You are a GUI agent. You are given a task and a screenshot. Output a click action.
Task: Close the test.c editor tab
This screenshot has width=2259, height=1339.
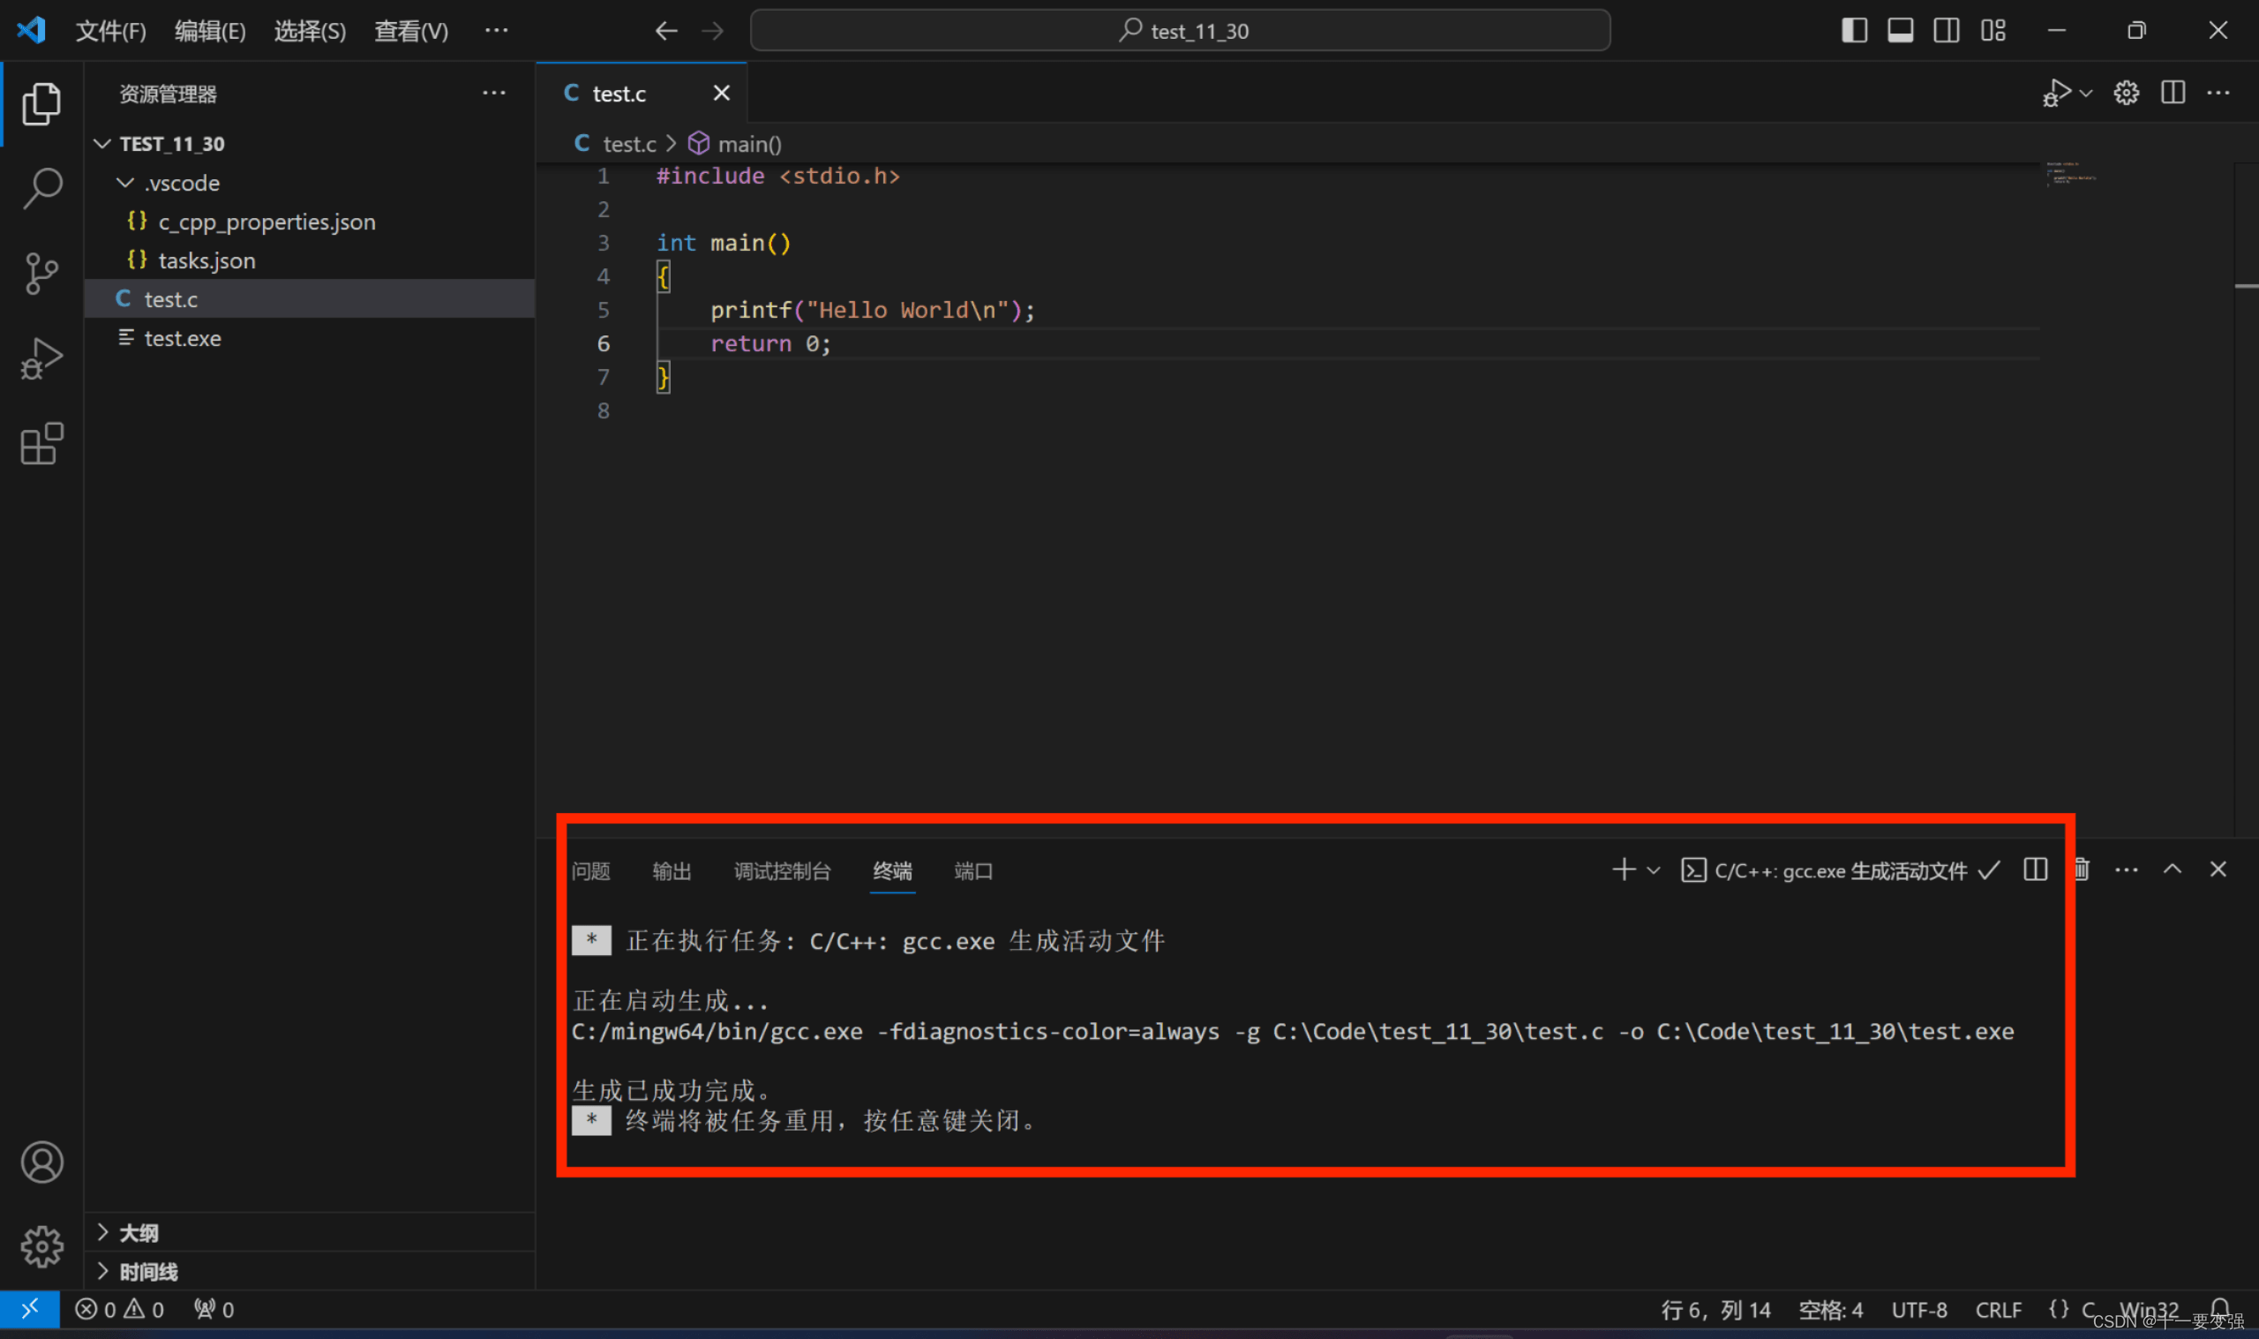(x=721, y=93)
